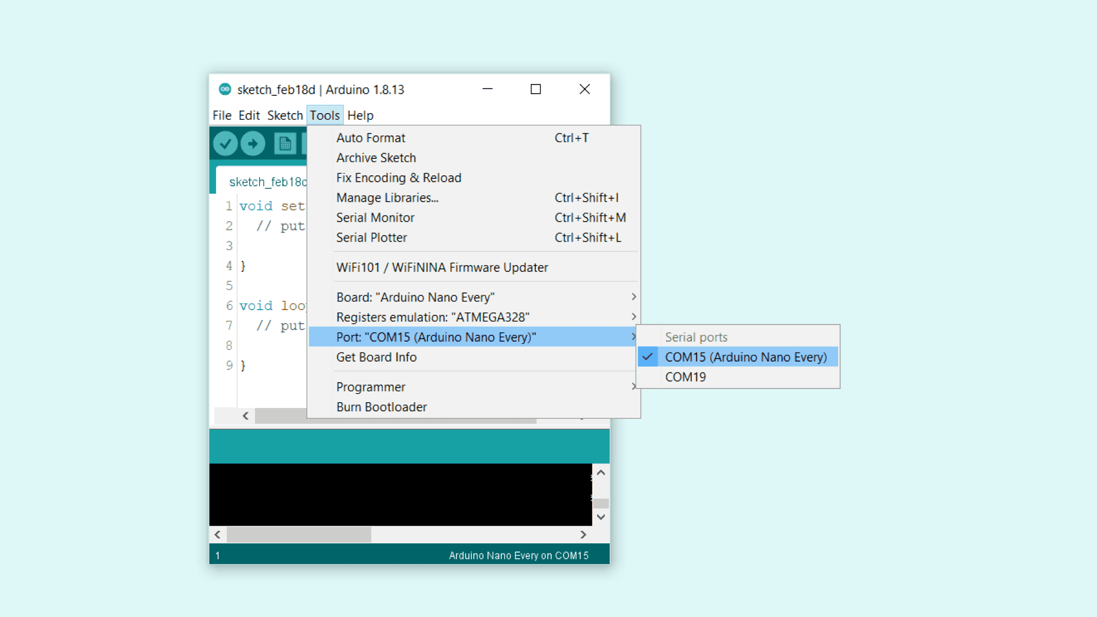Viewport: 1097px width, 617px height.
Task: Click the Upload arrow toolbar icon
Action: (x=253, y=143)
